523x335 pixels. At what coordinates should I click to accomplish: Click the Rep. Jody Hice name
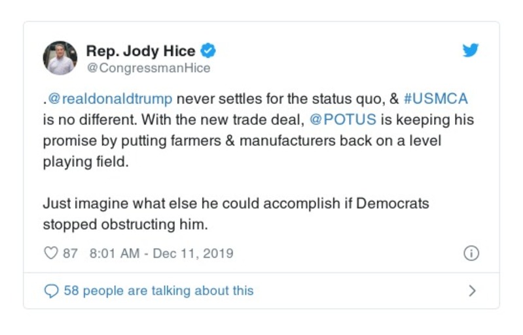141,50
